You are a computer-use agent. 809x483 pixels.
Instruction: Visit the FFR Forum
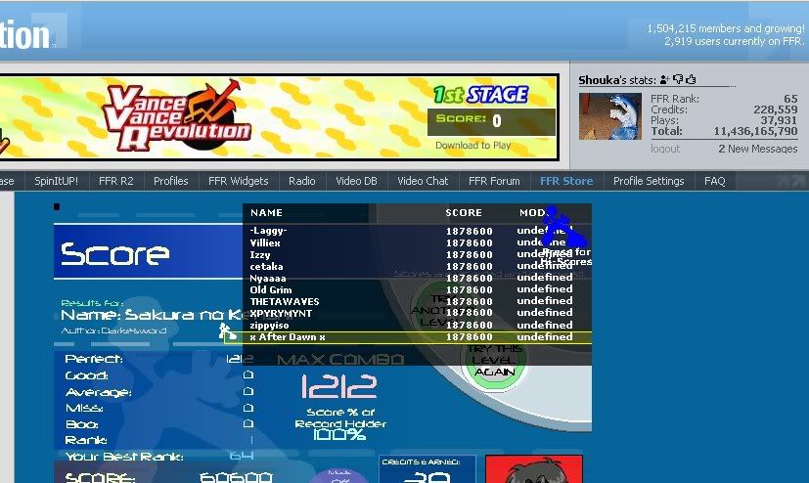click(494, 181)
